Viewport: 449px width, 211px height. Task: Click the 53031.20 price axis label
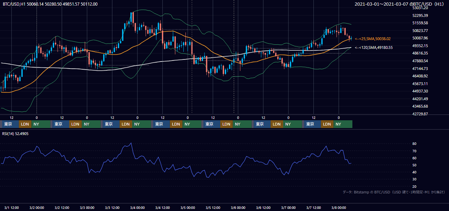(420, 8)
